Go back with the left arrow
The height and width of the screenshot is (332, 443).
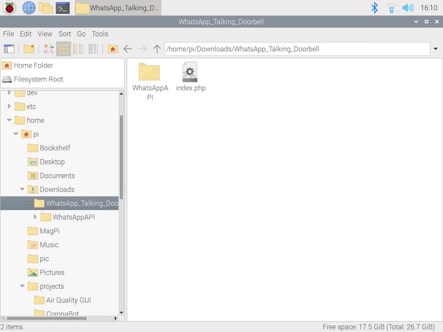pyautogui.click(x=128, y=49)
